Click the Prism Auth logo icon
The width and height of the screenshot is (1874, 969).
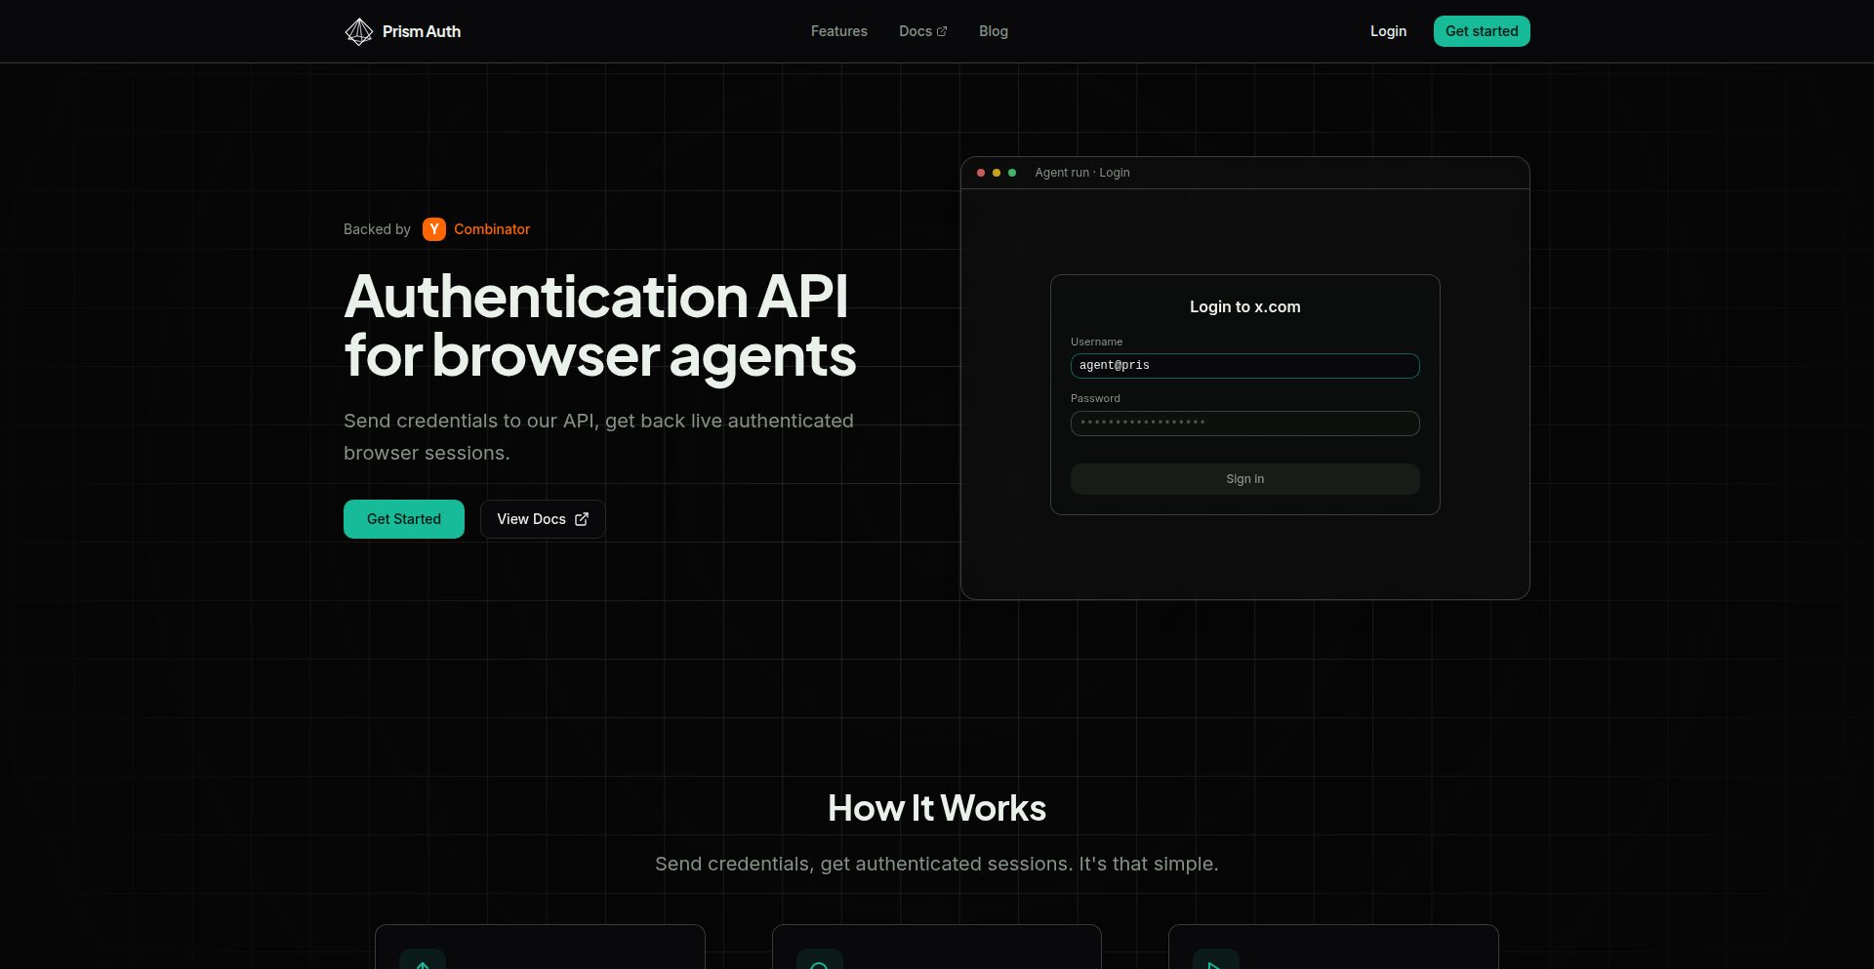359,31
